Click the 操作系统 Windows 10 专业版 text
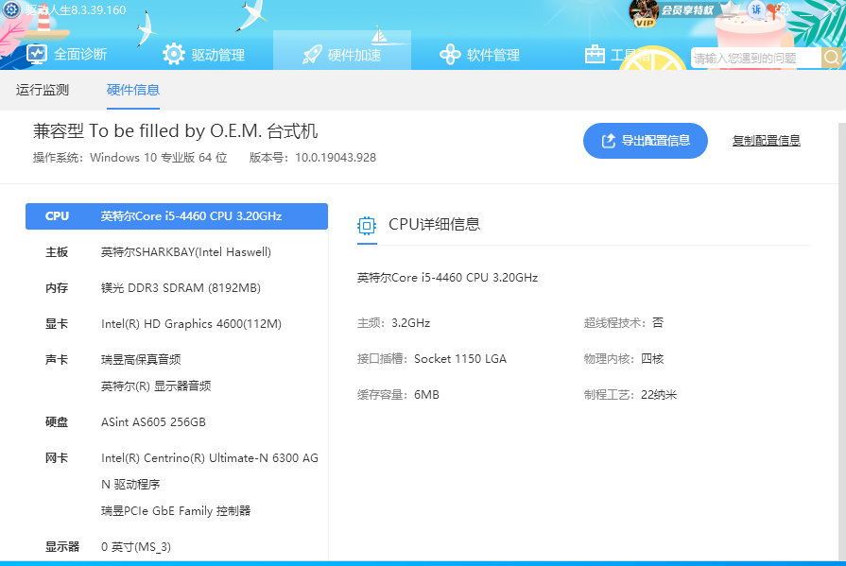 (130, 158)
